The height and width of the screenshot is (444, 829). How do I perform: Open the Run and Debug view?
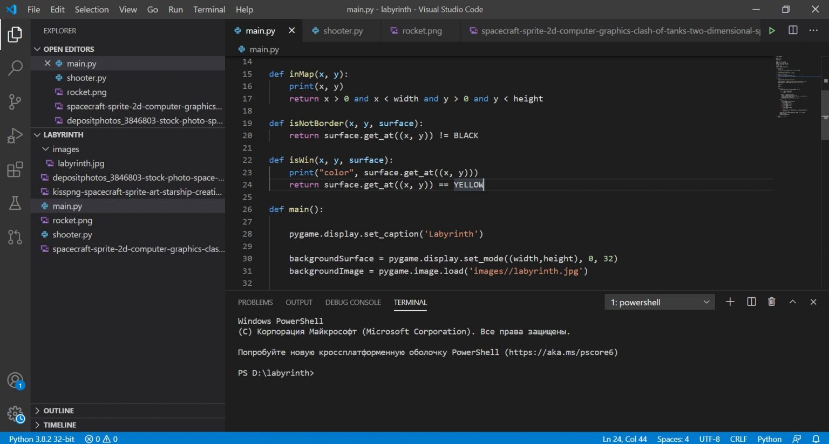pyautogui.click(x=15, y=135)
